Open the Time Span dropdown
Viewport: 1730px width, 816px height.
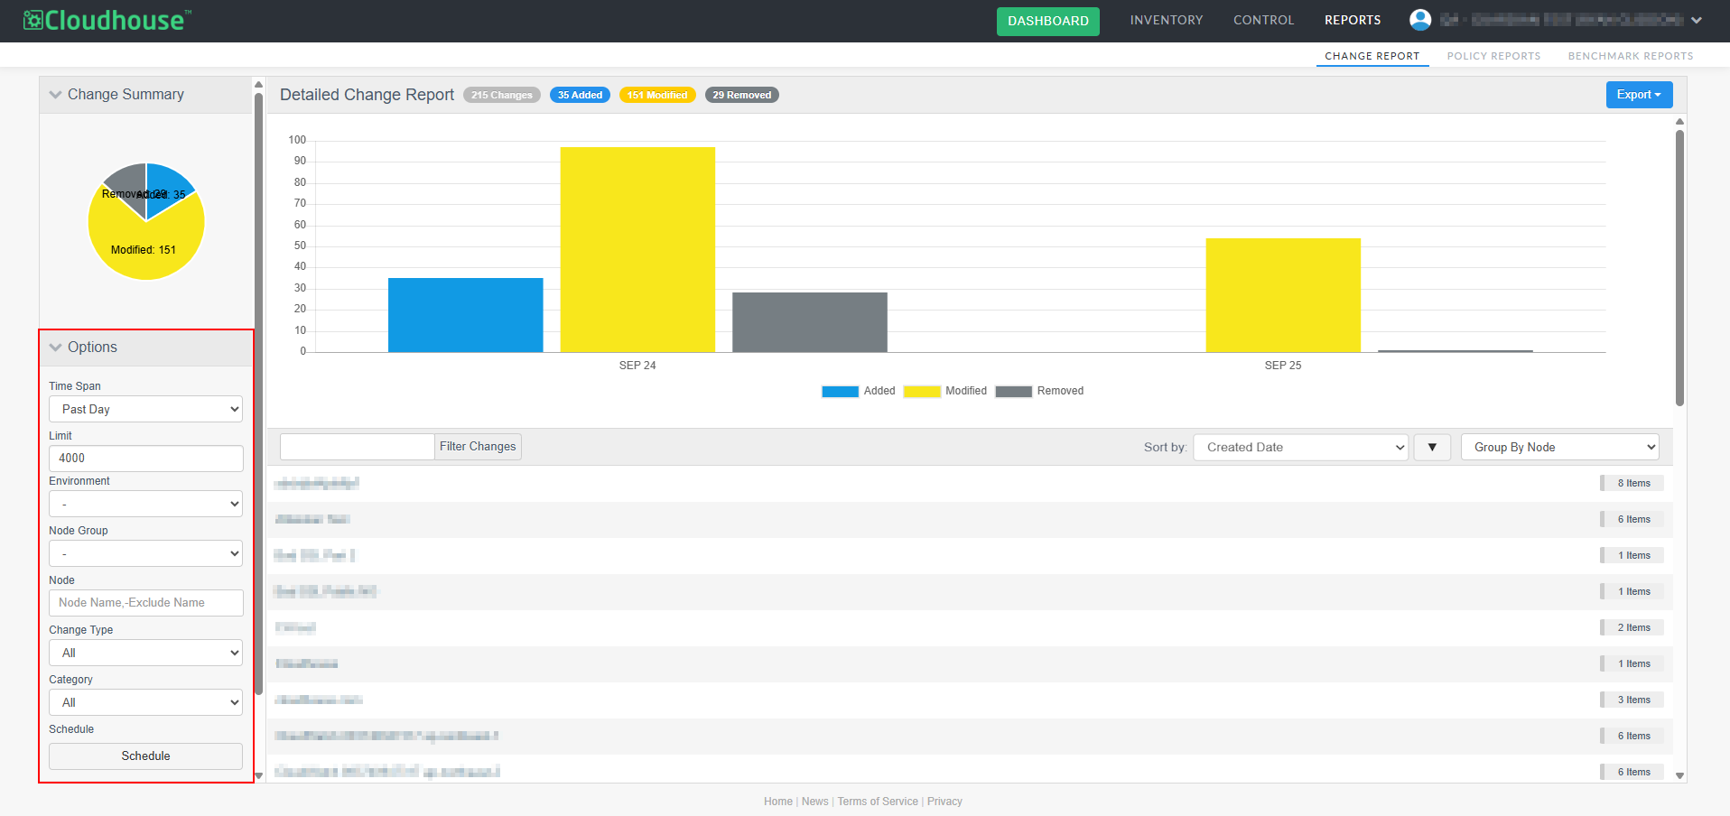145,409
